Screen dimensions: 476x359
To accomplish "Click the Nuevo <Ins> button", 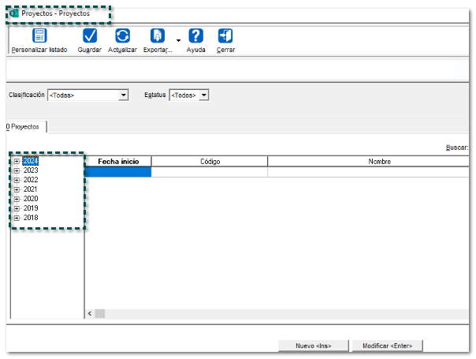I will click(313, 346).
